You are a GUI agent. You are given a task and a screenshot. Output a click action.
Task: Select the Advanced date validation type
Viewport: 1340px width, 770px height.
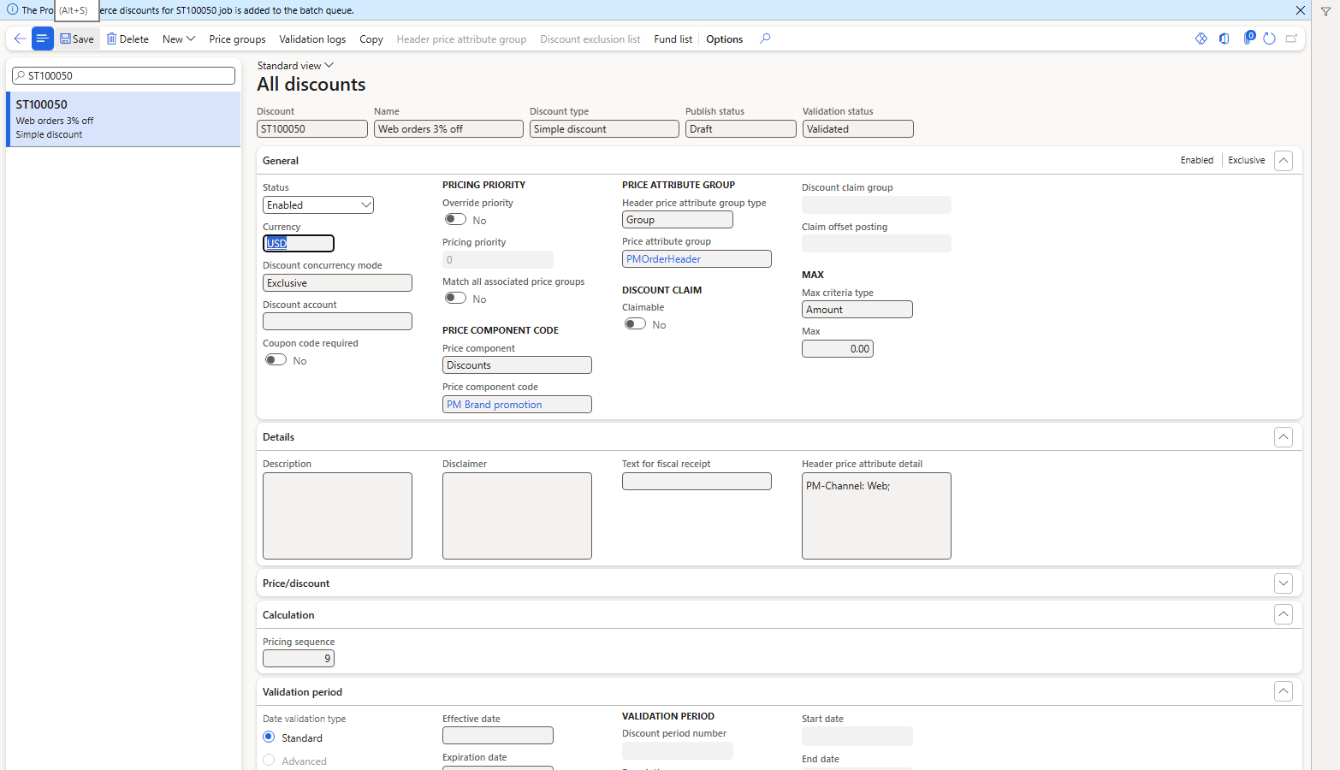pos(269,761)
